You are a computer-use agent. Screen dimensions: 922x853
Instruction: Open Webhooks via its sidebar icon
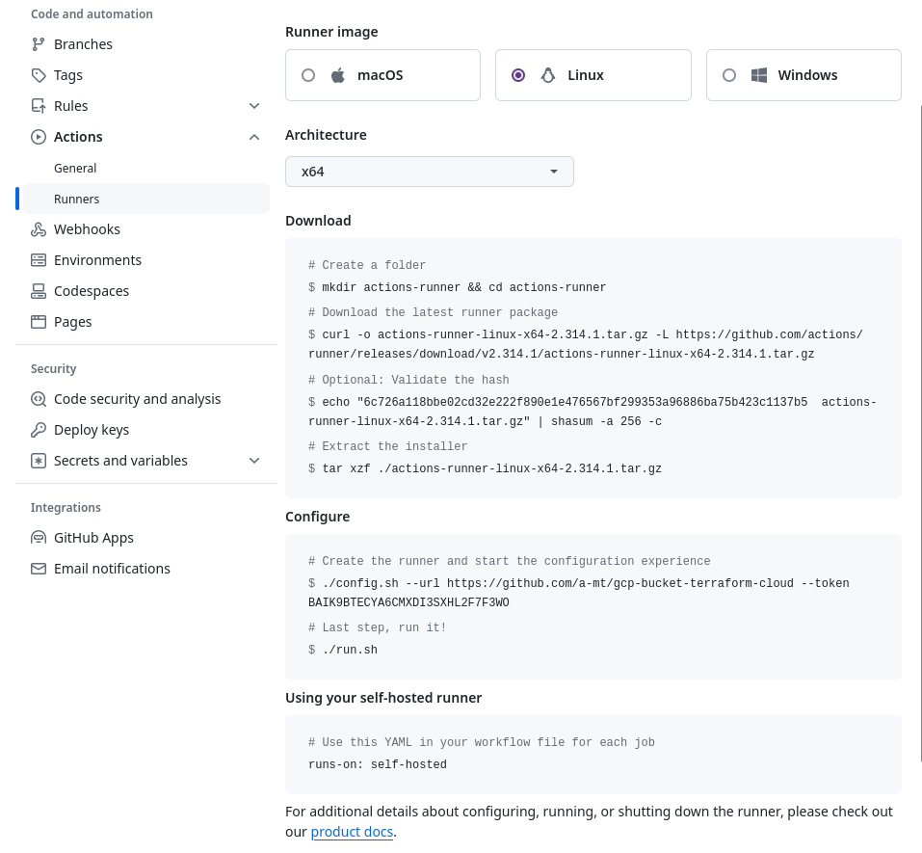[x=39, y=229]
